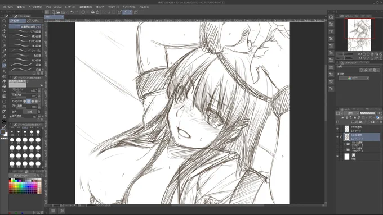Screen dimensions: 383x215
Task: Select the シャーペン brush
Action: pos(25,51)
